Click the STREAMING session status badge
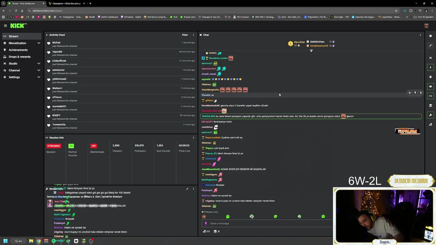 53,146
